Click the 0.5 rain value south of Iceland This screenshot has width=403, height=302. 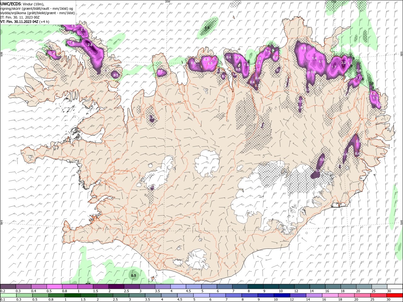(133, 276)
